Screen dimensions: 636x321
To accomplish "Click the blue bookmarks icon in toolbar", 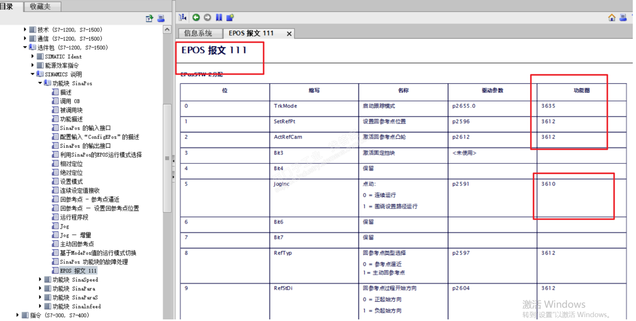I will [x=219, y=18].
